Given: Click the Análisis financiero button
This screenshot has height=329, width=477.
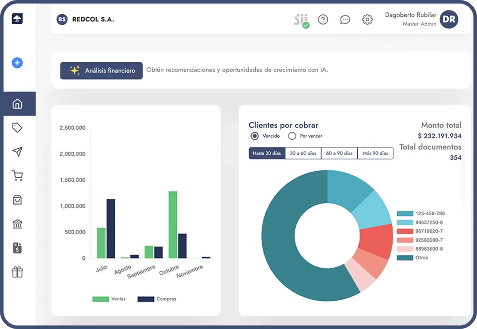Looking at the screenshot, I should coord(101,71).
